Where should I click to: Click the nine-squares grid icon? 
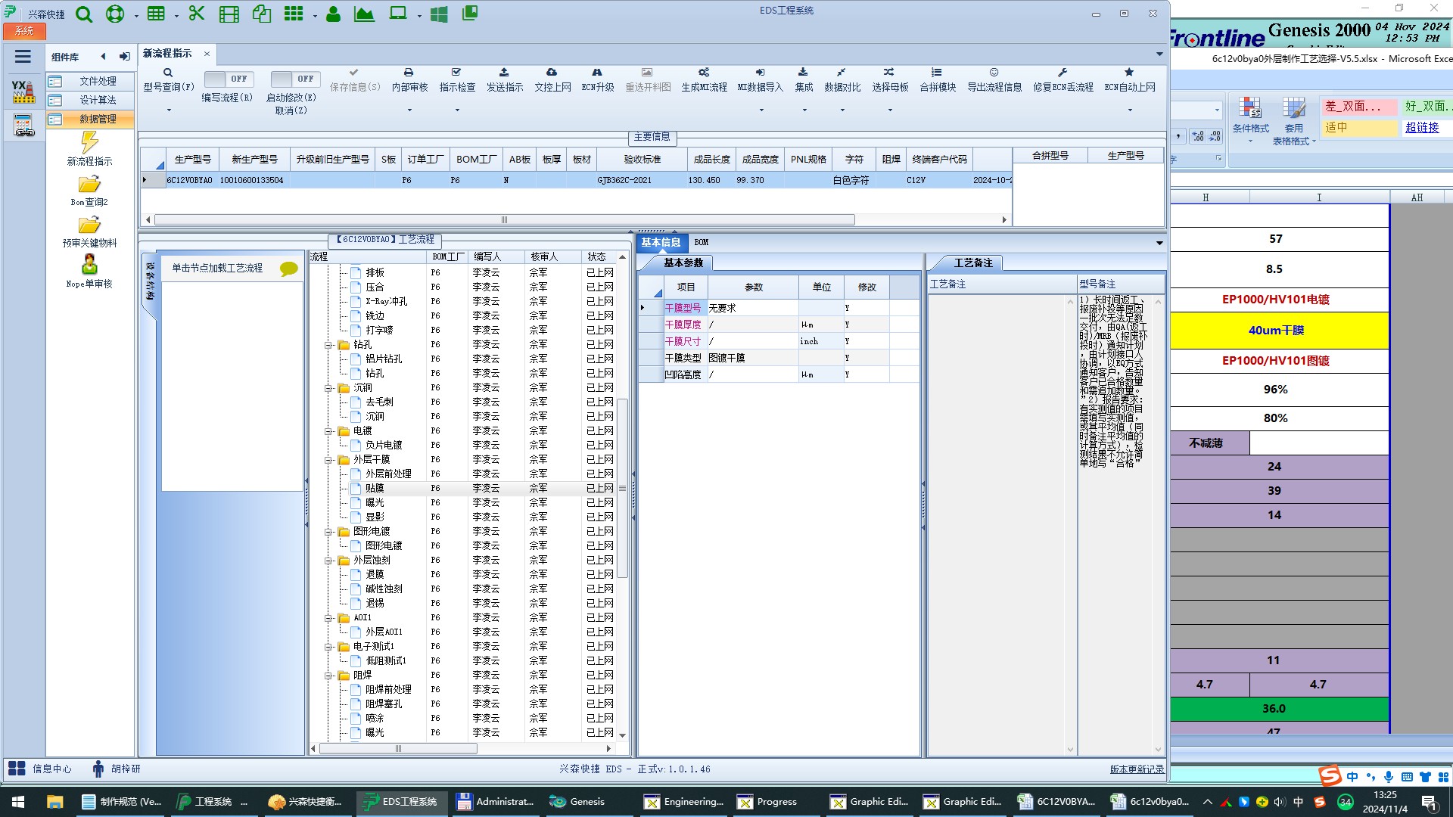click(x=294, y=14)
